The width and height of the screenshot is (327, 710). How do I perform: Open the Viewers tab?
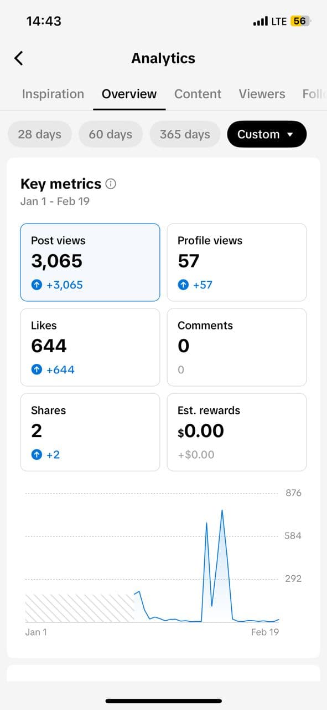[x=262, y=94]
